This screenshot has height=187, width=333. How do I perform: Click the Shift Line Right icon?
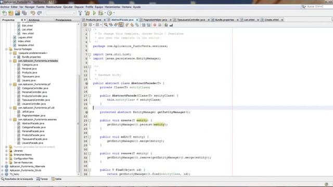[x=149, y=25]
